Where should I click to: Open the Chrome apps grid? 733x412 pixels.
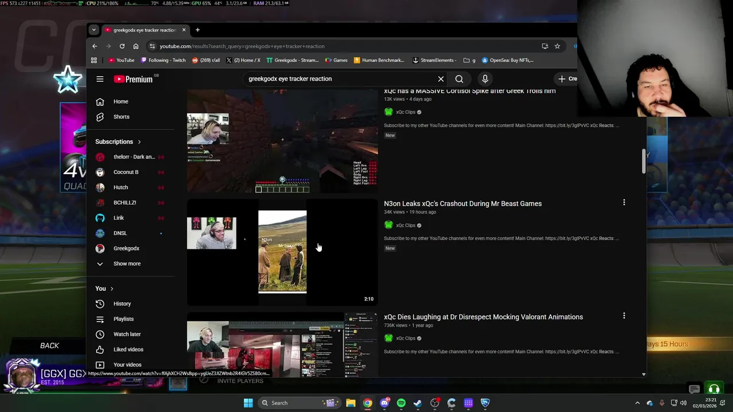pos(94,60)
